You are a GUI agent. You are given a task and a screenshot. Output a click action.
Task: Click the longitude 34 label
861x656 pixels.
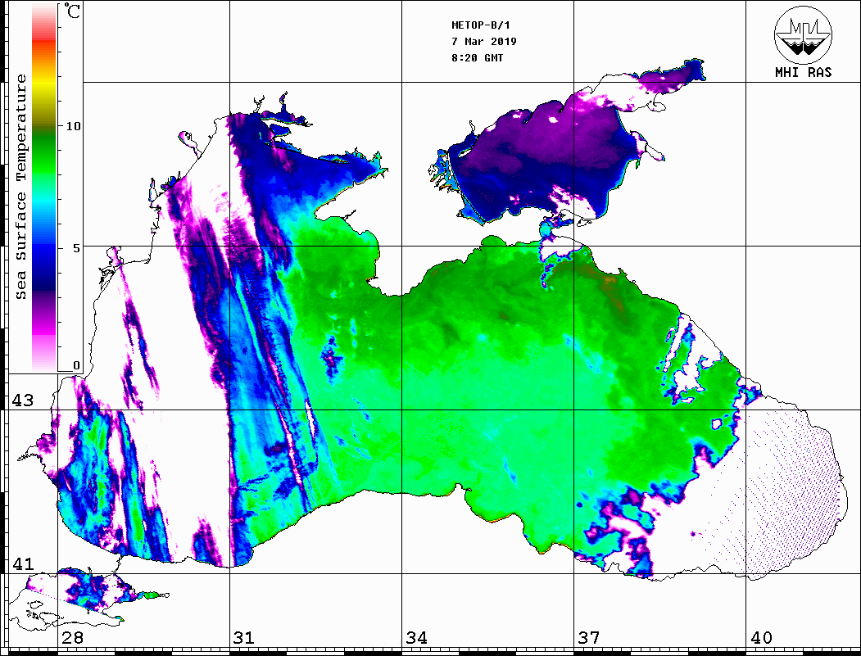pyautogui.click(x=416, y=638)
